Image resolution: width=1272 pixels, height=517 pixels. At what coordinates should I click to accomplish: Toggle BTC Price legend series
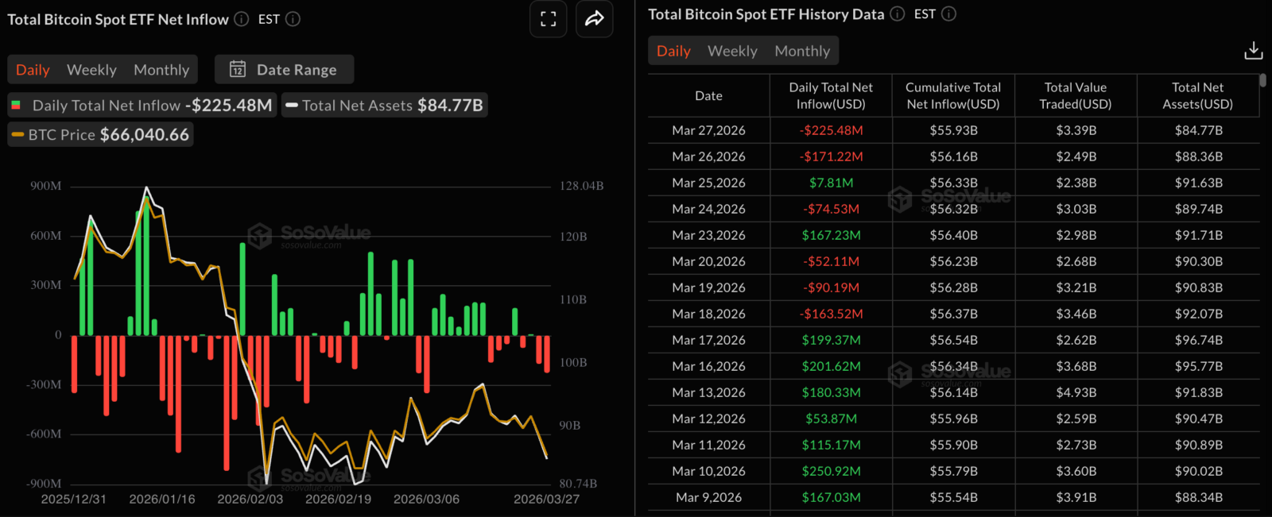(x=101, y=135)
